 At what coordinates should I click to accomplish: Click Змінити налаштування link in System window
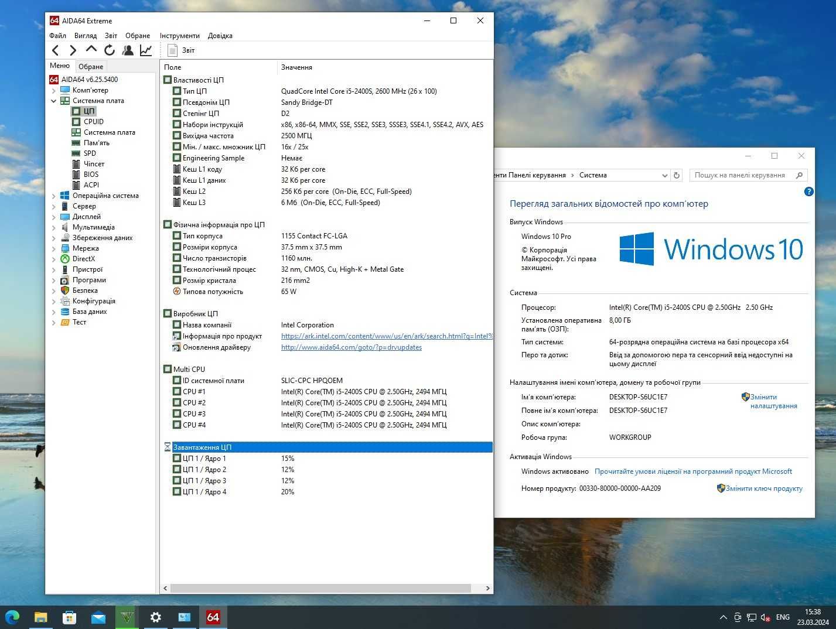coord(773,401)
